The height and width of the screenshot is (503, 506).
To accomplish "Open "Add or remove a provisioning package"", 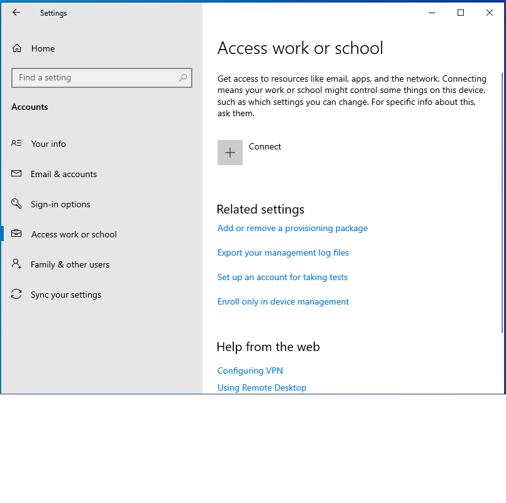I will pos(292,228).
